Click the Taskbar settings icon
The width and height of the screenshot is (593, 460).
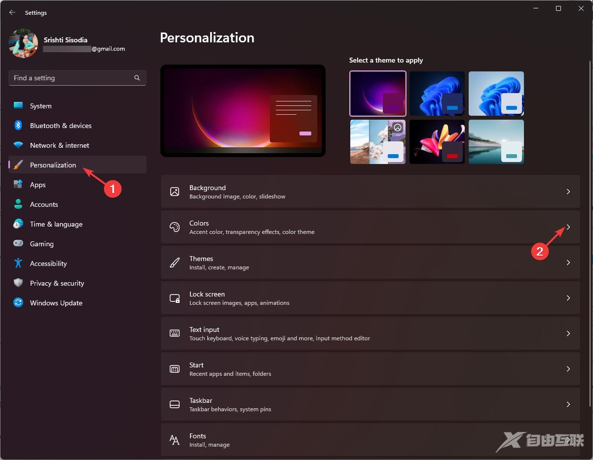[175, 404]
